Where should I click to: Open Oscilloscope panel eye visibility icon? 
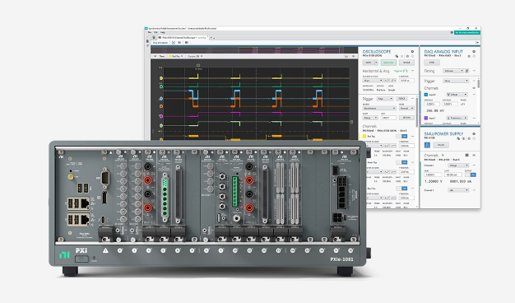tap(412, 52)
